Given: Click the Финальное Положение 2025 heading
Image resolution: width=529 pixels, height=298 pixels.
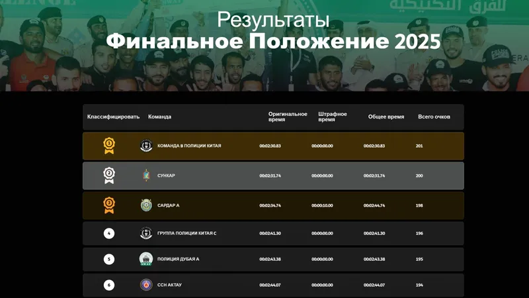Looking at the screenshot, I should coord(273,41).
